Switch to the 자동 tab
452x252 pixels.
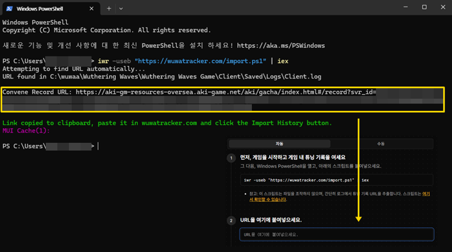(x=279, y=144)
